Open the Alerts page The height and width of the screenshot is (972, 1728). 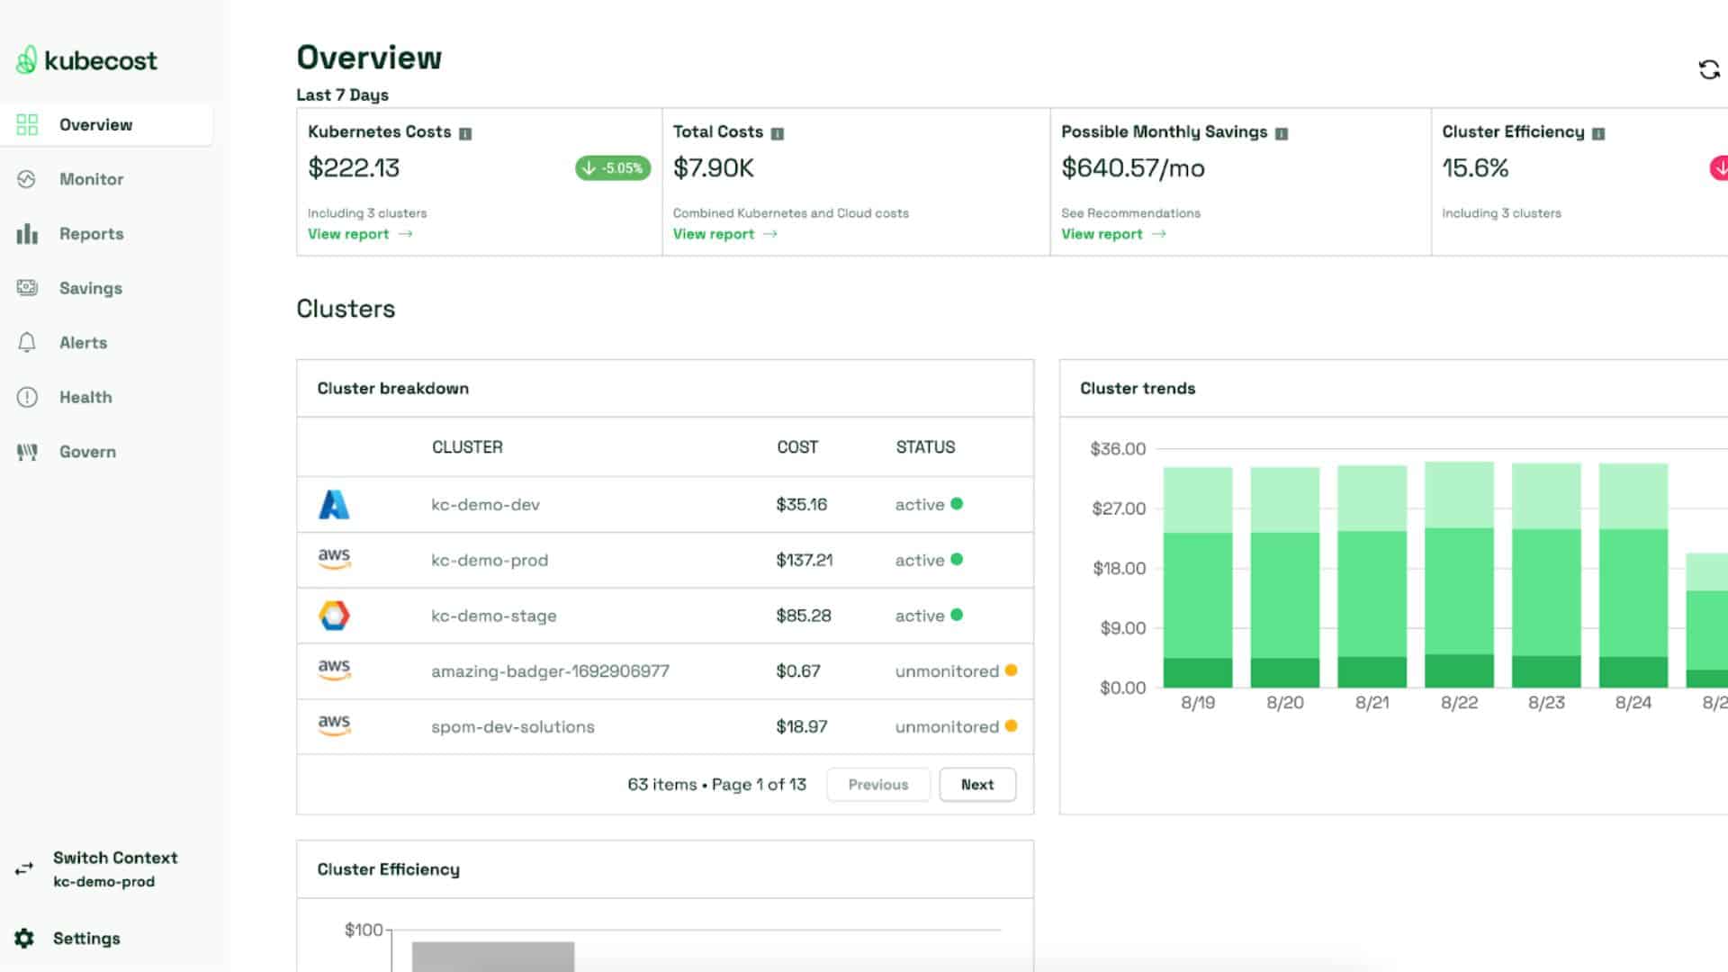83,343
